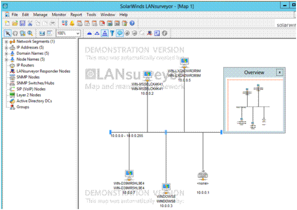Screen dimensions: 297x210
Task: Select Active Directory DCs entry
Action: pyautogui.click(x=34, y=101)
